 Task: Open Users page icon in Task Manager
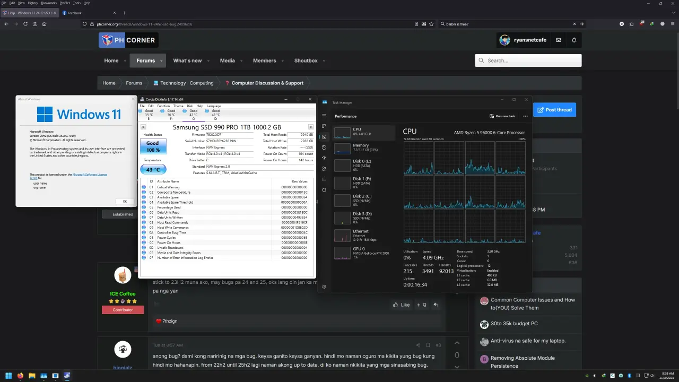tap(324, 169)
